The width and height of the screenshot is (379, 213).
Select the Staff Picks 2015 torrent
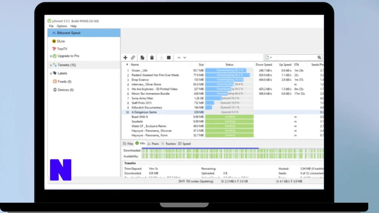tap(141, 103)
